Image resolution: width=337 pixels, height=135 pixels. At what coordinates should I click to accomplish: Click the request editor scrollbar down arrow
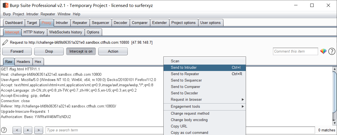[334, 123]
